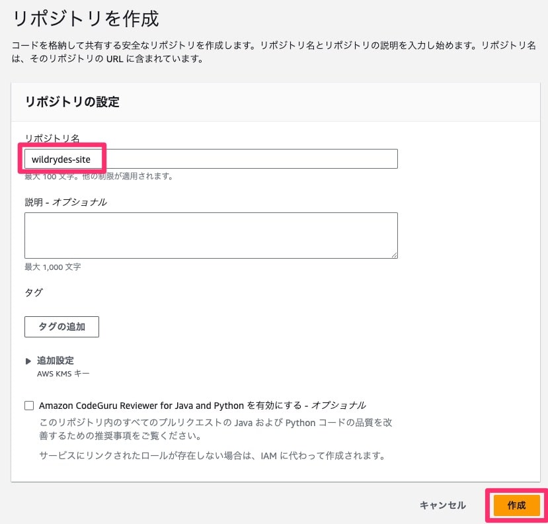Click the リポジトリ名 field label
This screenshot has width=548, height=524.
coord(52,138)
